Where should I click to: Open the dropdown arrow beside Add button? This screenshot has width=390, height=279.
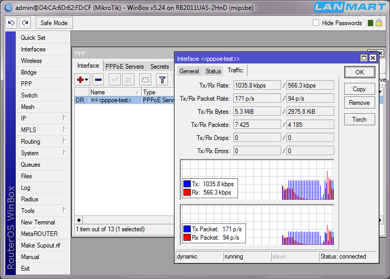pyautogui.click(x=87, y=80)
